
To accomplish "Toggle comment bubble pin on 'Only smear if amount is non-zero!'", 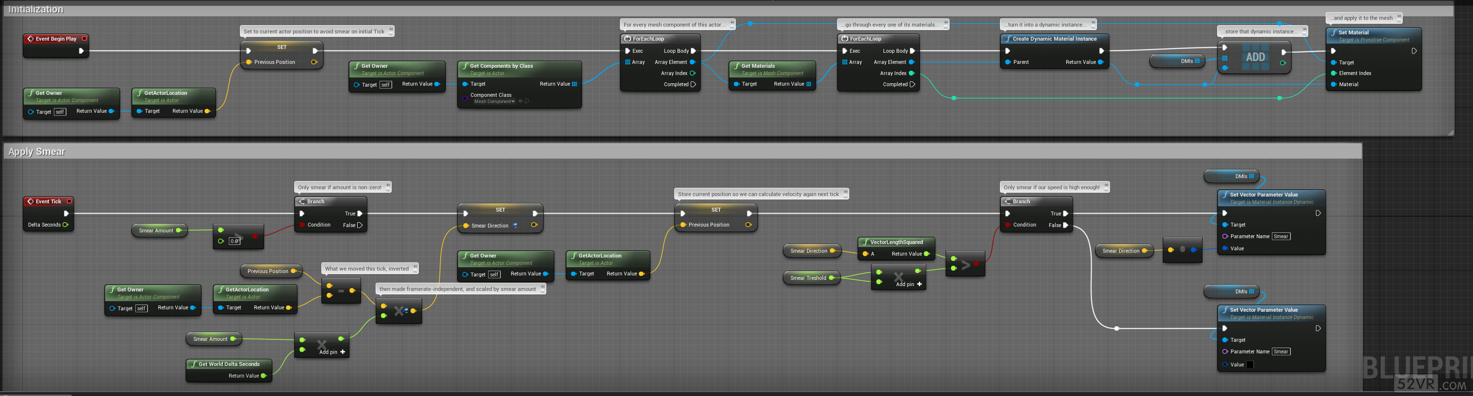I will click(x=388, y=186).
